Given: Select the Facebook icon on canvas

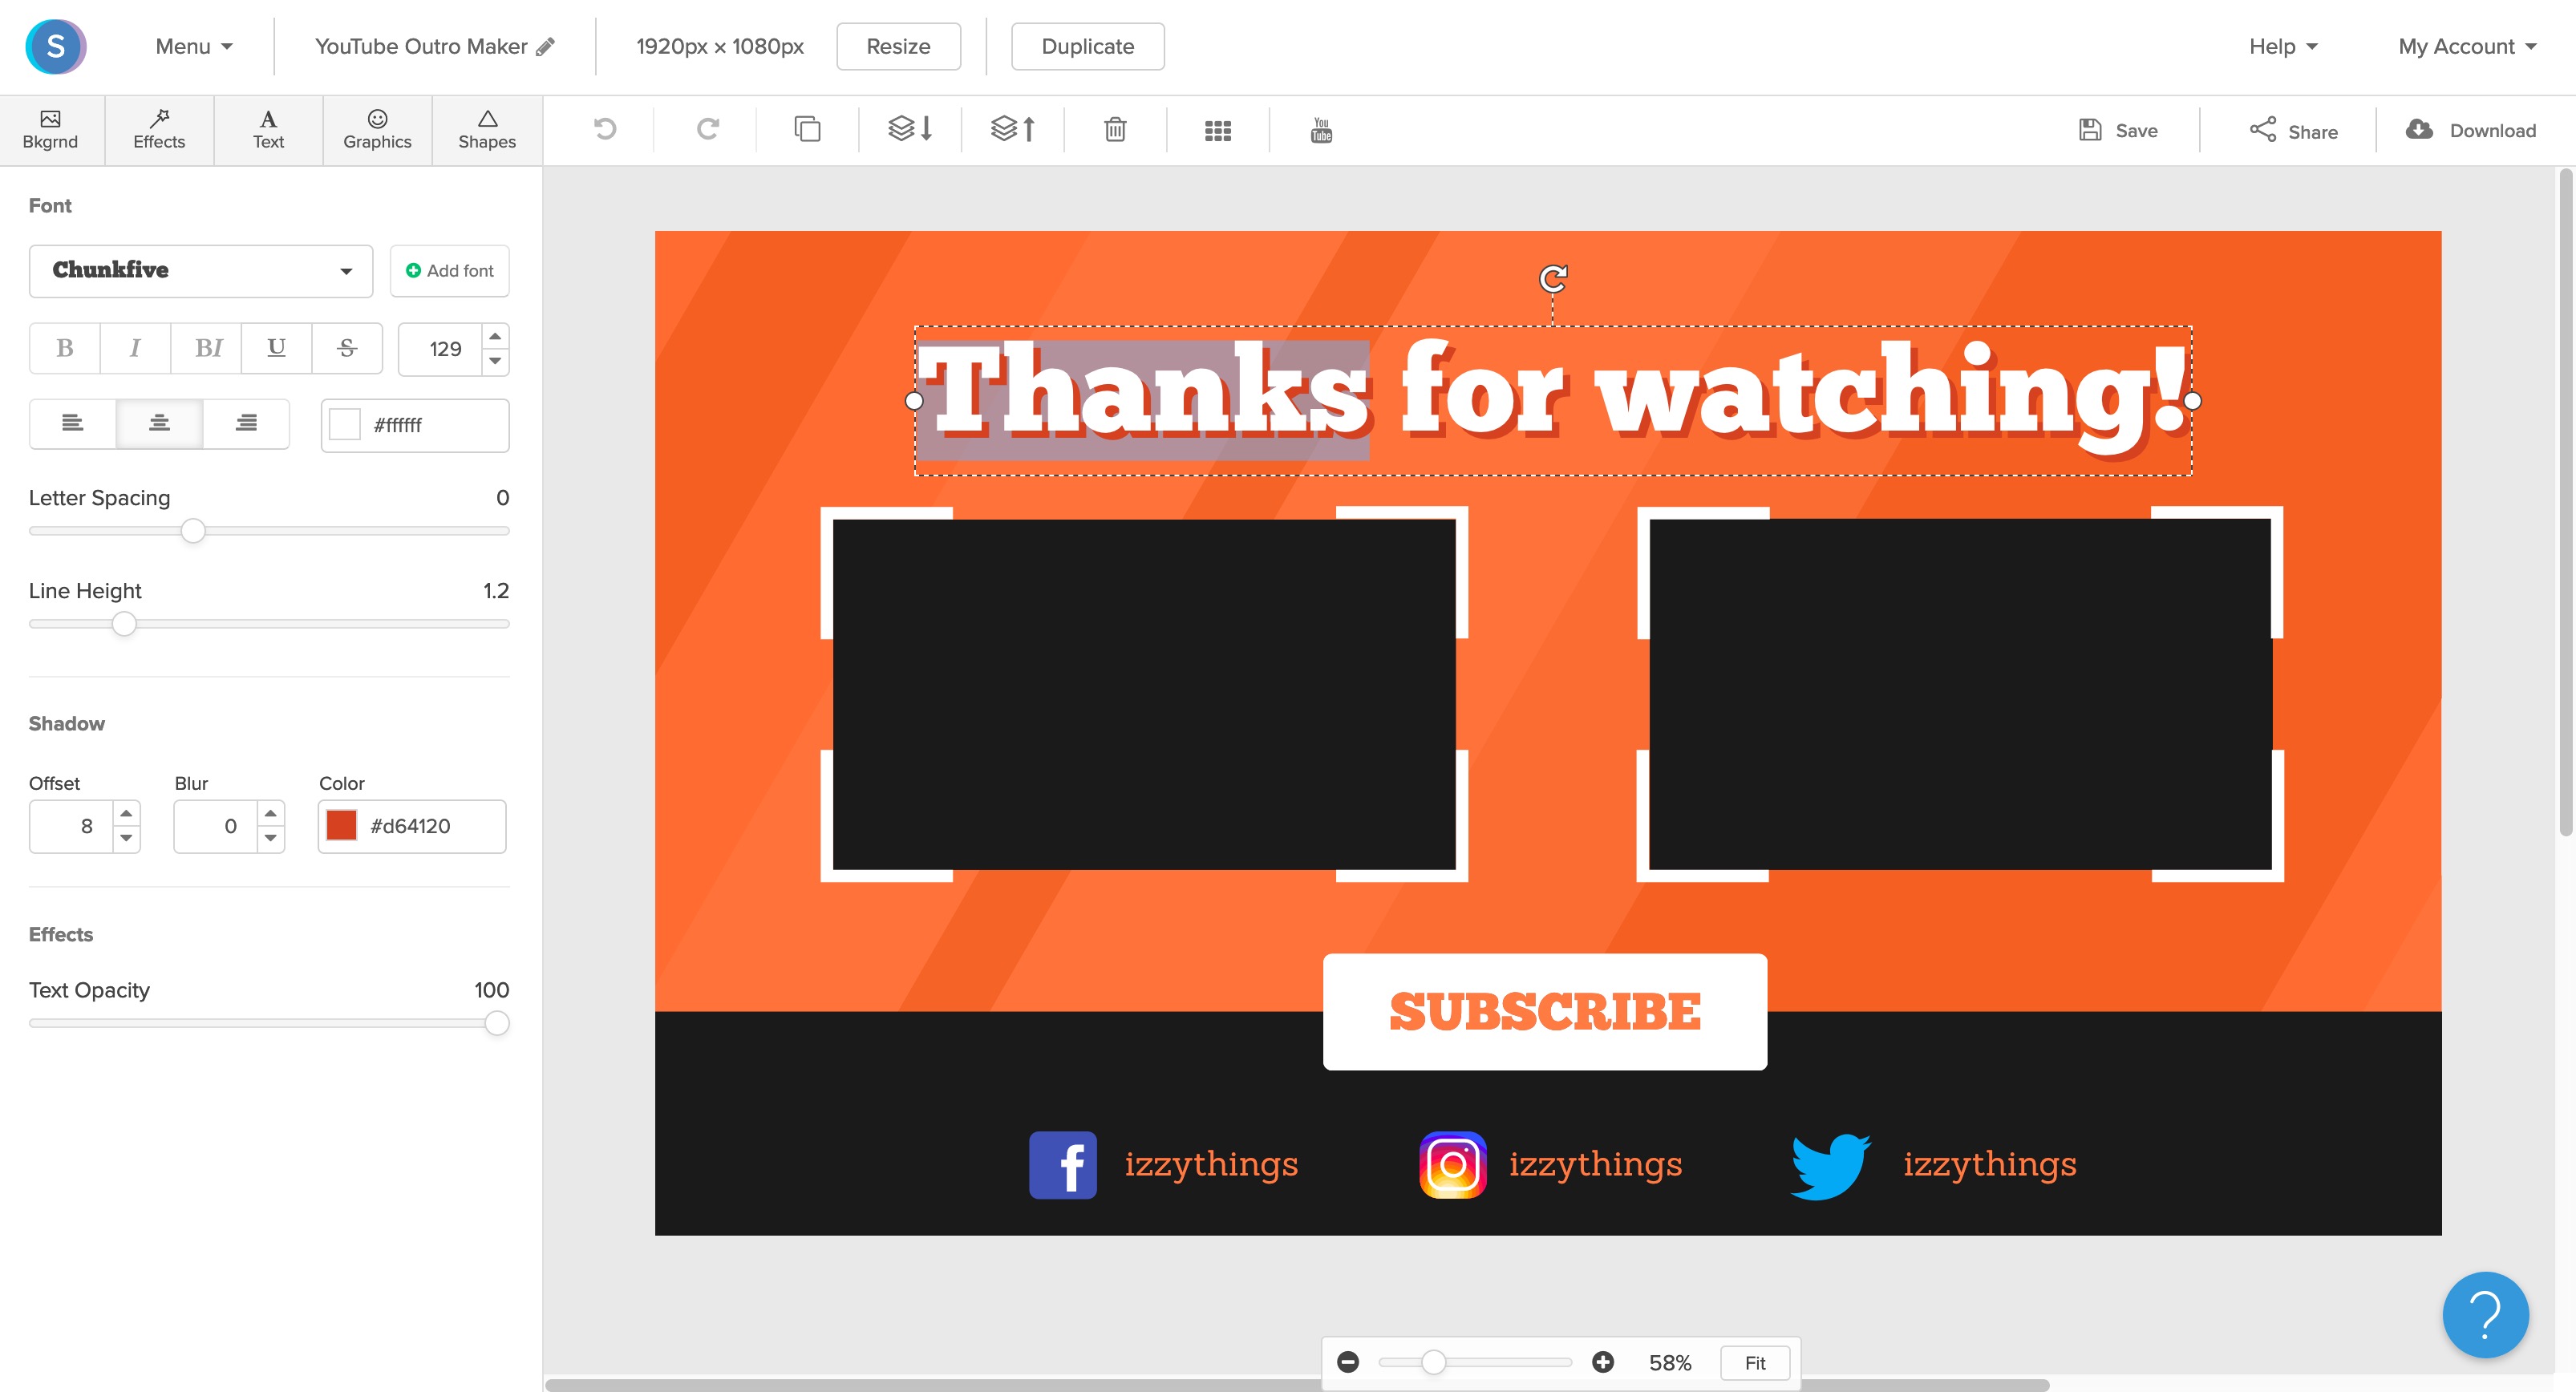Looking at the screenshot, I should (1062, 1164).
